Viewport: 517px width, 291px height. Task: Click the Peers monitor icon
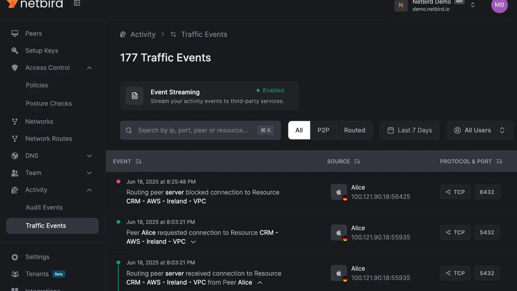click(15, 33)
